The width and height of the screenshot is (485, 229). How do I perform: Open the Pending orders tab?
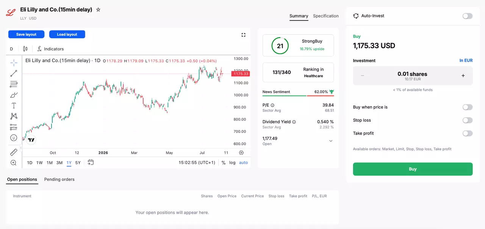pos(59,179)
